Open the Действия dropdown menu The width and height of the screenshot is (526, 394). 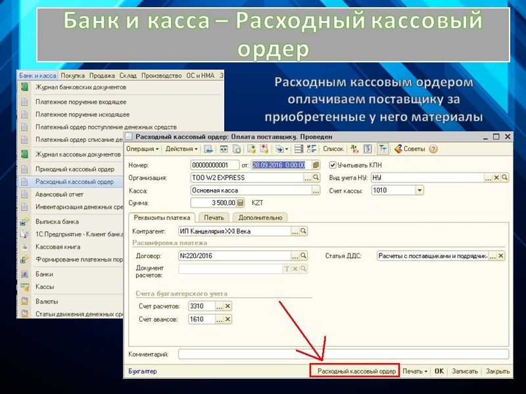[181, 149]
